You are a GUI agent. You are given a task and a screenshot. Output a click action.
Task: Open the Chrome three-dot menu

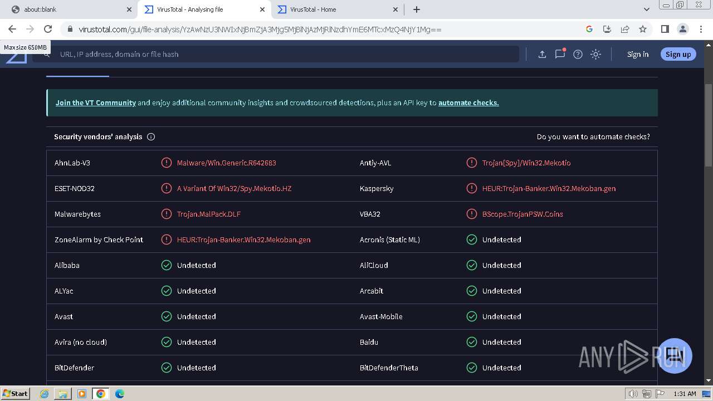(700, 29)
